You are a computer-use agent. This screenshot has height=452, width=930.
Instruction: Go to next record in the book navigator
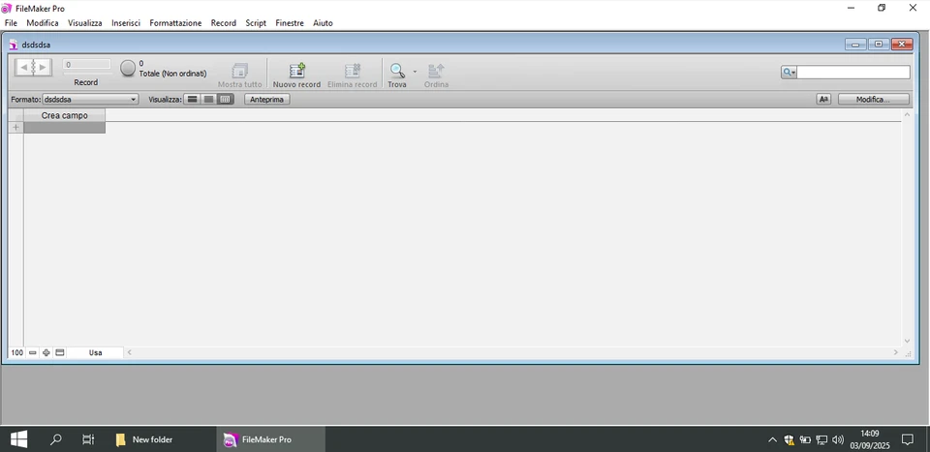[43, 68]
